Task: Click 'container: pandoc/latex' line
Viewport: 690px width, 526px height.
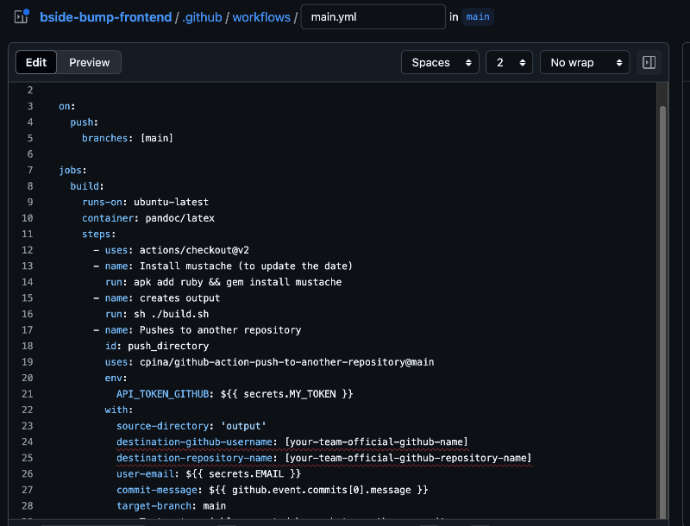Action: [x=148, y=218]
